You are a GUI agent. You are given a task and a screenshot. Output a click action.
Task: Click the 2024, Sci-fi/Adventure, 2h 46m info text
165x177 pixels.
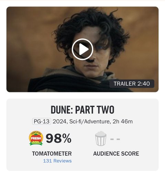(92, 121)
